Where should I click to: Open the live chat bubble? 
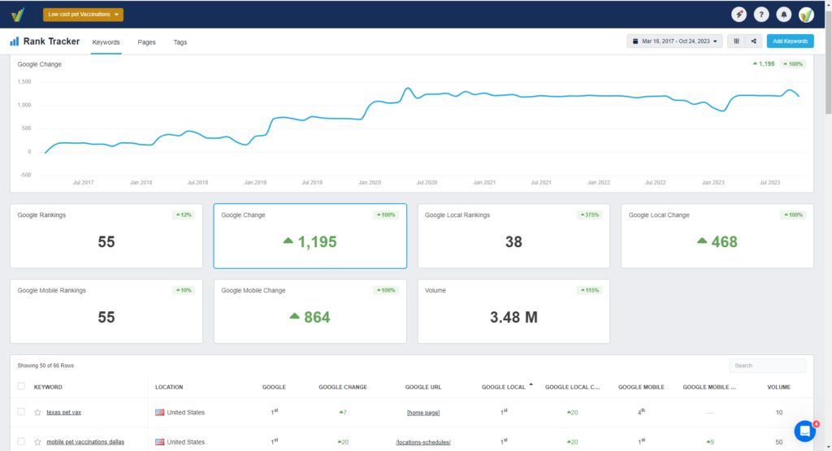(805, 431)
